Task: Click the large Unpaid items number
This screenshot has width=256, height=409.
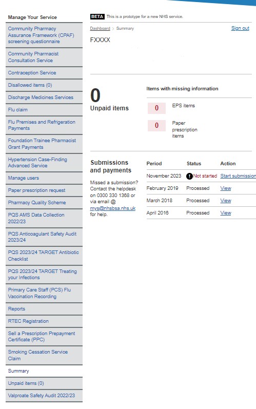Action: coord(95,95)
